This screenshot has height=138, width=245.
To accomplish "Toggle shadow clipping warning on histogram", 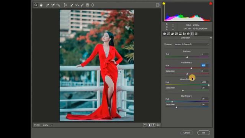I will click(164, 3).
